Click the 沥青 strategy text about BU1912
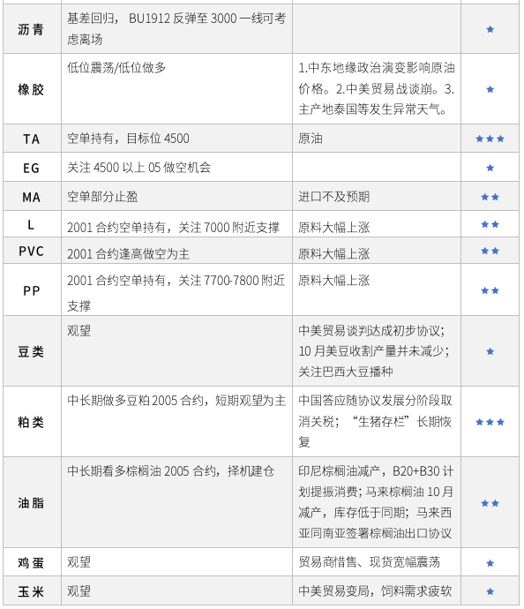The width and height of the screenshot is (524, 609). [x=176, y=29]
